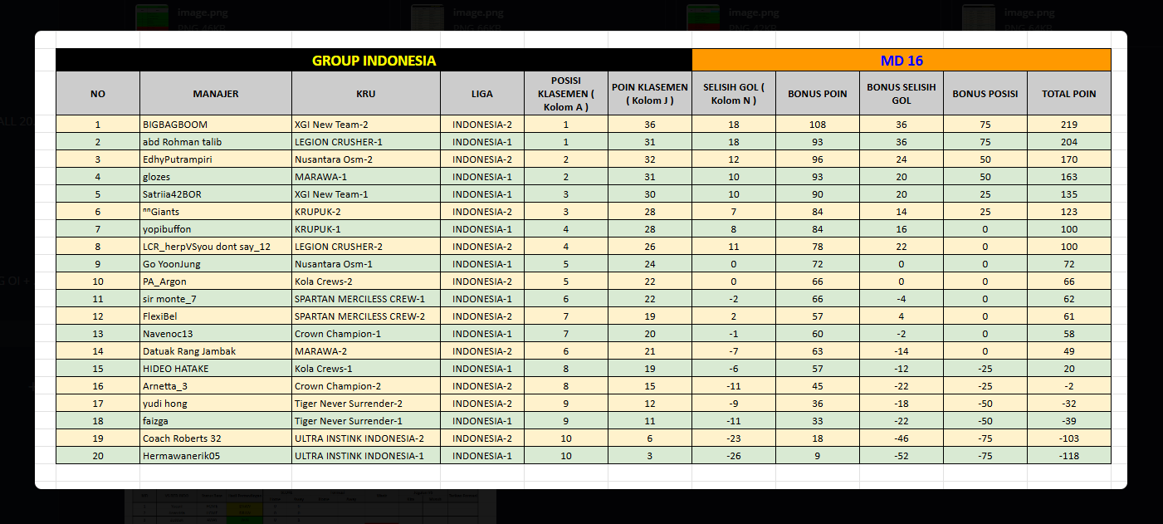Click manager name BIGBAGBOOM
Image resolution: width=1163 pixels, height=524 pixels.
click(175, 125)
